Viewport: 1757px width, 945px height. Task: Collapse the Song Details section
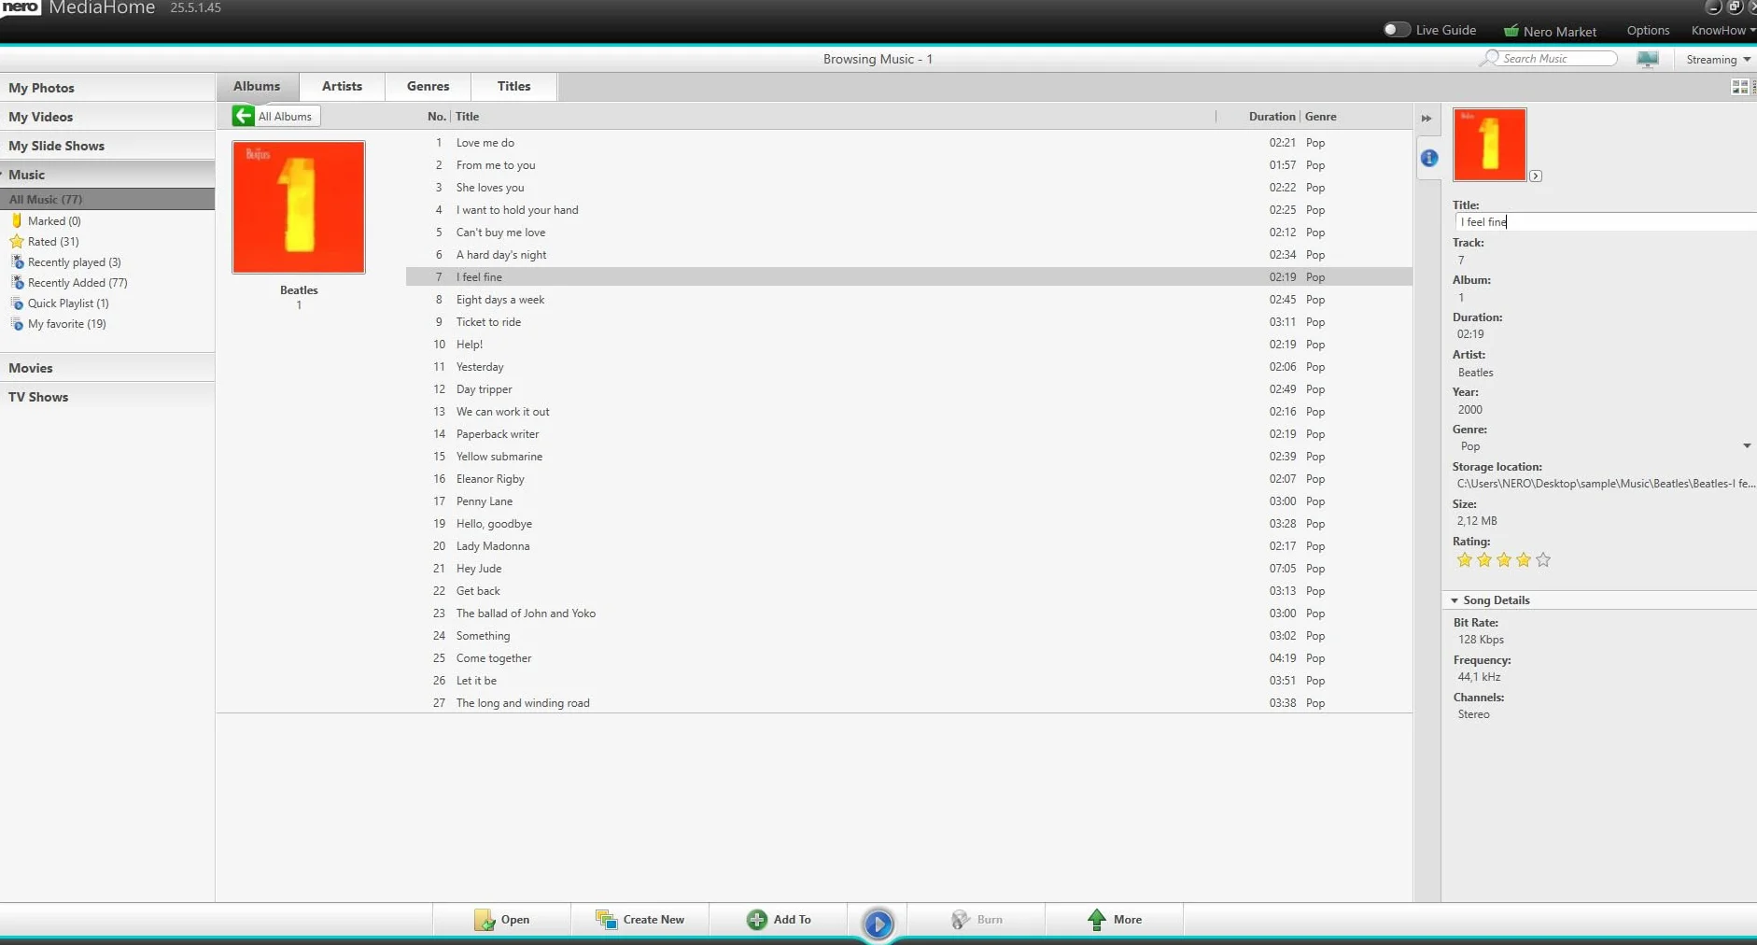(x=1455, y=600)
